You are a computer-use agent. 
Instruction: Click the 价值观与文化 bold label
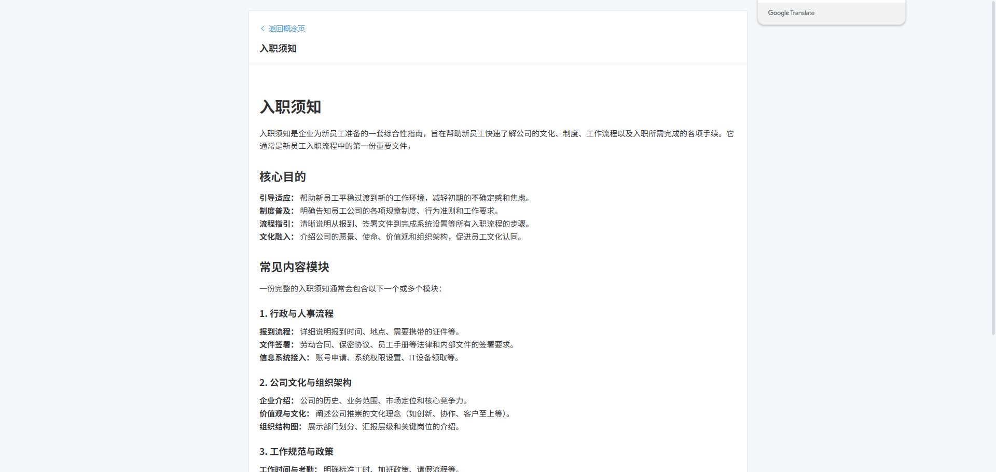pyautogui.click(x=284, y=414)
